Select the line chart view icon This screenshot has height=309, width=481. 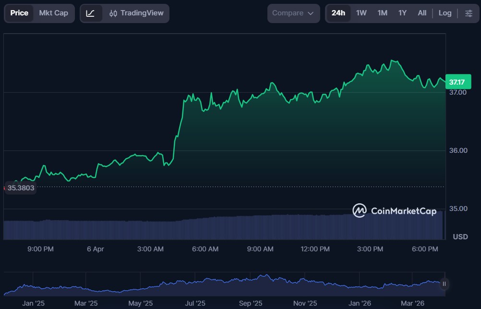(91, 13)
